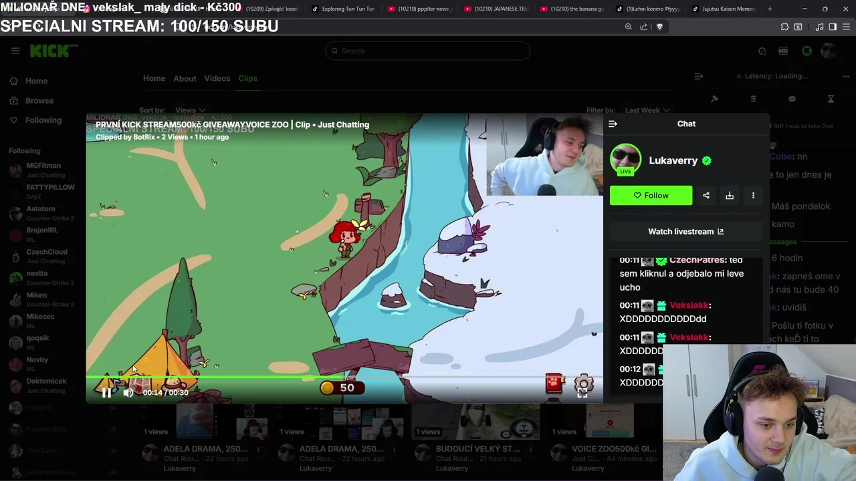856x481 pixels.
Task: Switch to Exploring Tun Tun Tun tab
Action: click(x=343, y=9)
